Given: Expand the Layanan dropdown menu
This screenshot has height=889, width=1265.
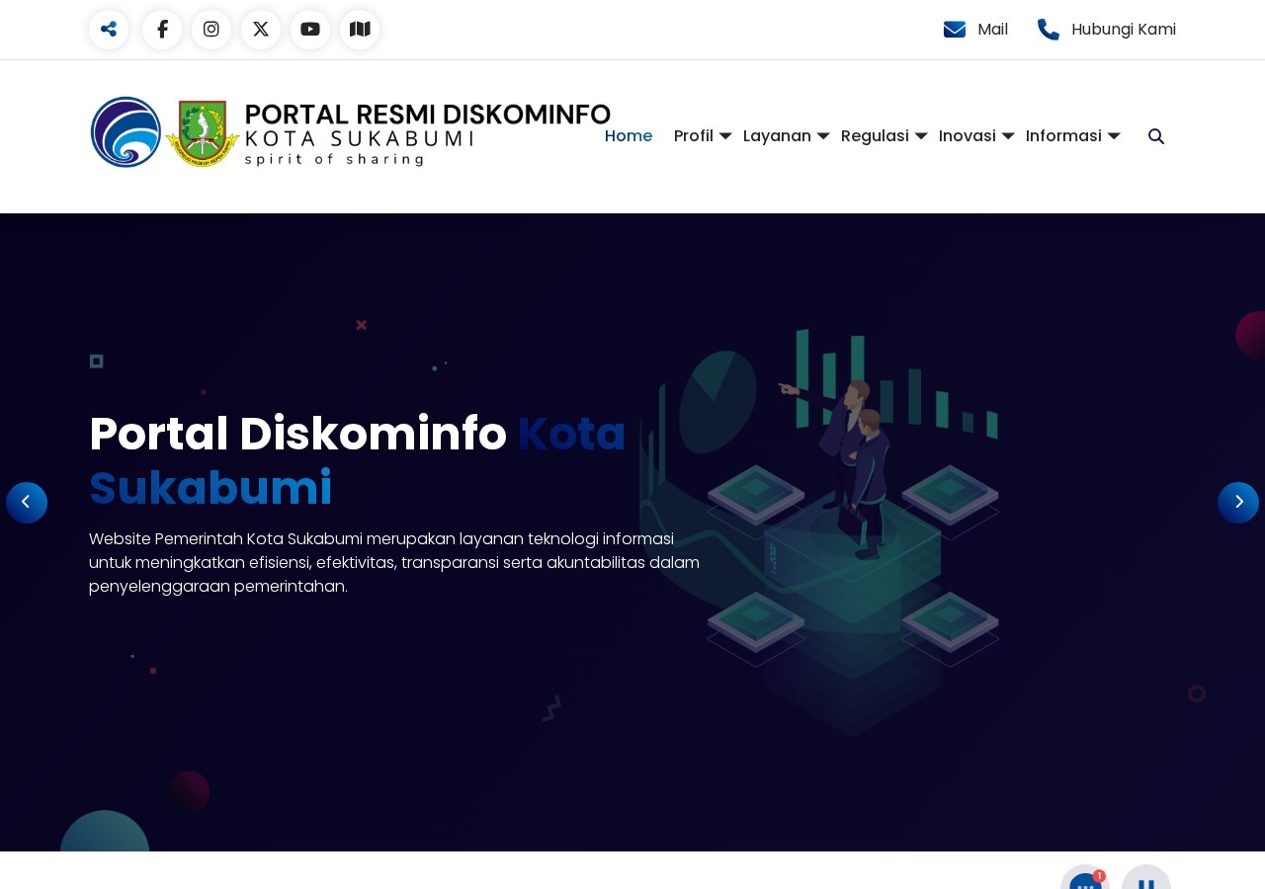Looking at the screenshot, I should pyautogui.click(x=786, y=136).
